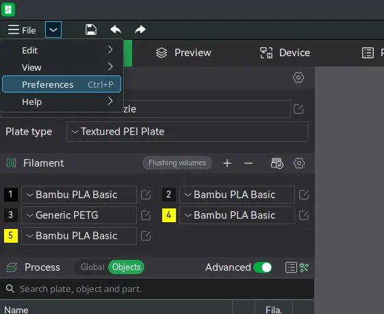Click filament 1 black color swatch

(11, 195)
